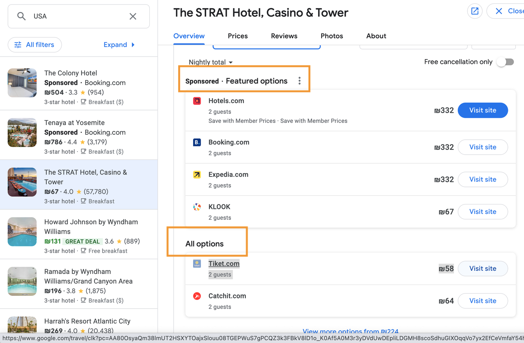Screen dimensions: 524x343
Task: Click the Tiket.com logo icon
Action: click(197, 264)
